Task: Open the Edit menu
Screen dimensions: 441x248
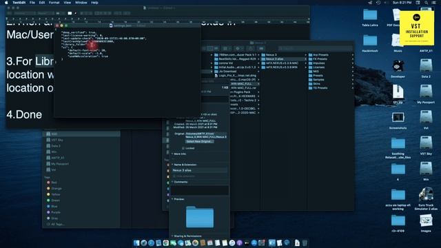Action: pyautogui.click(x=42, y=3)
